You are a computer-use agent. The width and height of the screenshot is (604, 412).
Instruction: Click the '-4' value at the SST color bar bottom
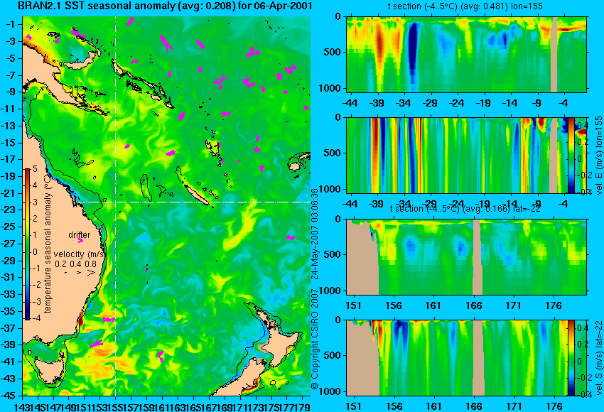pyautogui.click(x=35, y=318)
